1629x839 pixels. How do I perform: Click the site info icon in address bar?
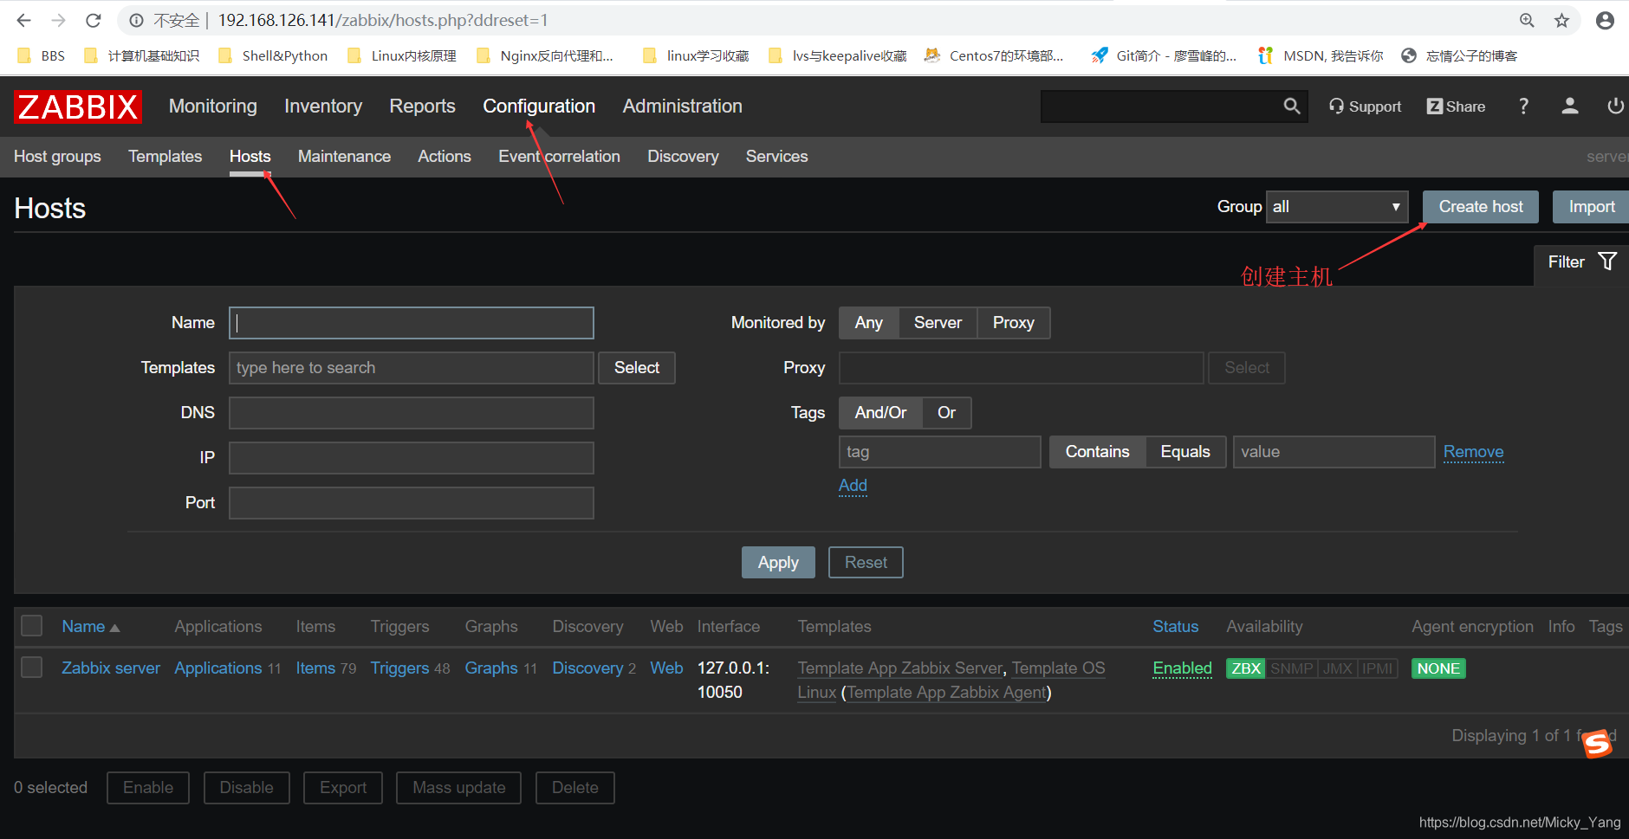click(136, 20)
